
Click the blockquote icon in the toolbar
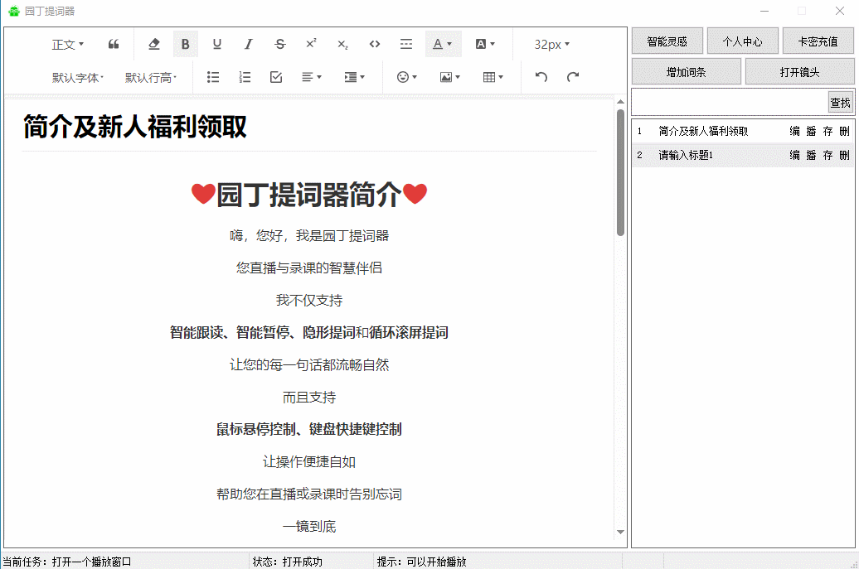114,44
